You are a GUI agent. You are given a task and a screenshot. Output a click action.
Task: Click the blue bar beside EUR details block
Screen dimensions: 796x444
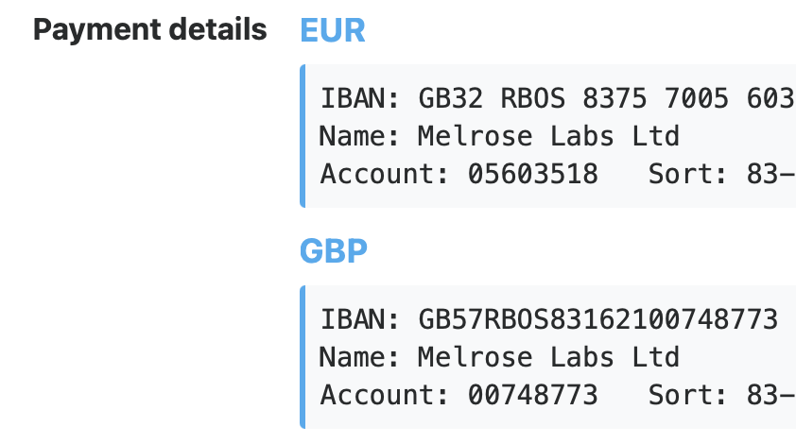[x=303, y=136]
